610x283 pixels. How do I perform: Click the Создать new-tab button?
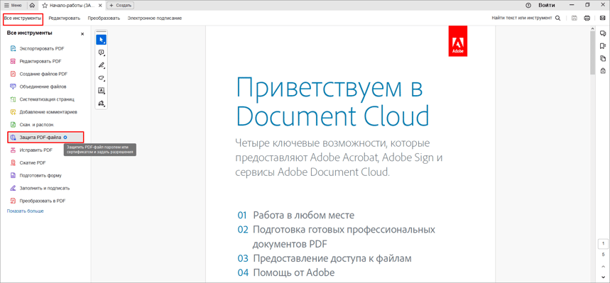[x=120, y=6]
